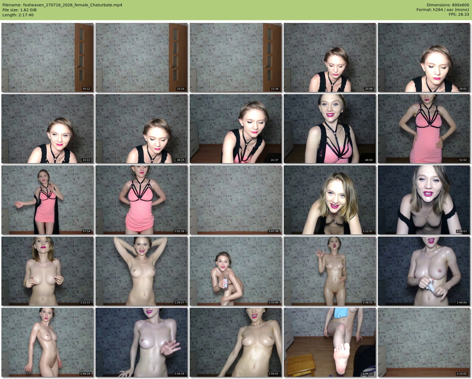Click the frame stamped 1:02:26
472x379 pixels.
pos(142,200)
